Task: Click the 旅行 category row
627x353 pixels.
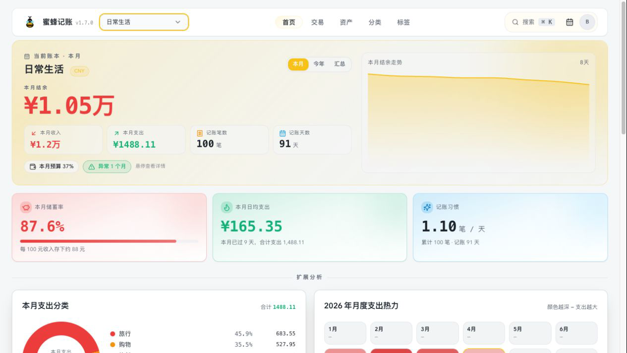Action: (x=203, y=334)
